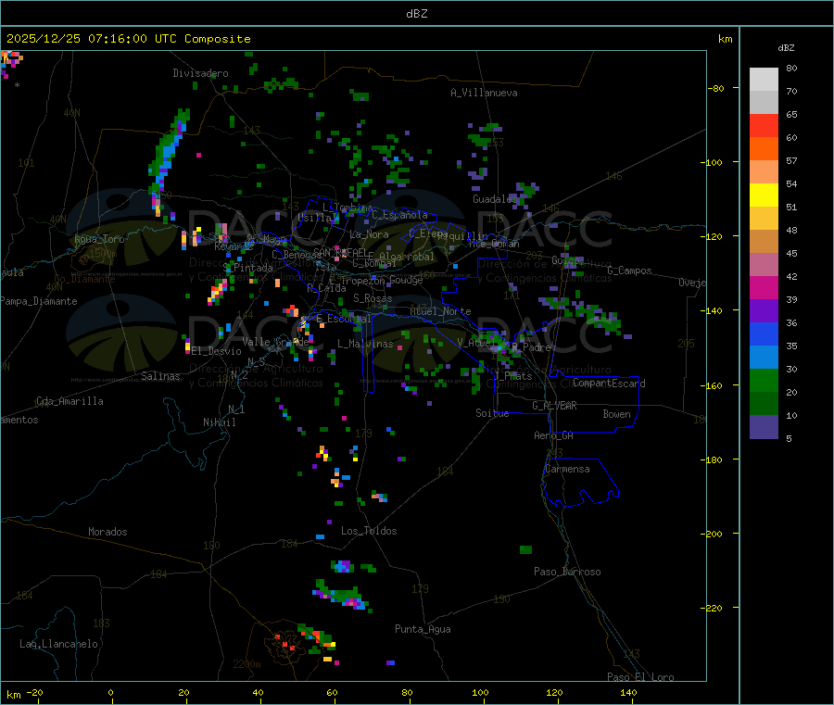The image size is (834, 705).
Task: Click the Nihuil map label
Action: coord(219,422)
